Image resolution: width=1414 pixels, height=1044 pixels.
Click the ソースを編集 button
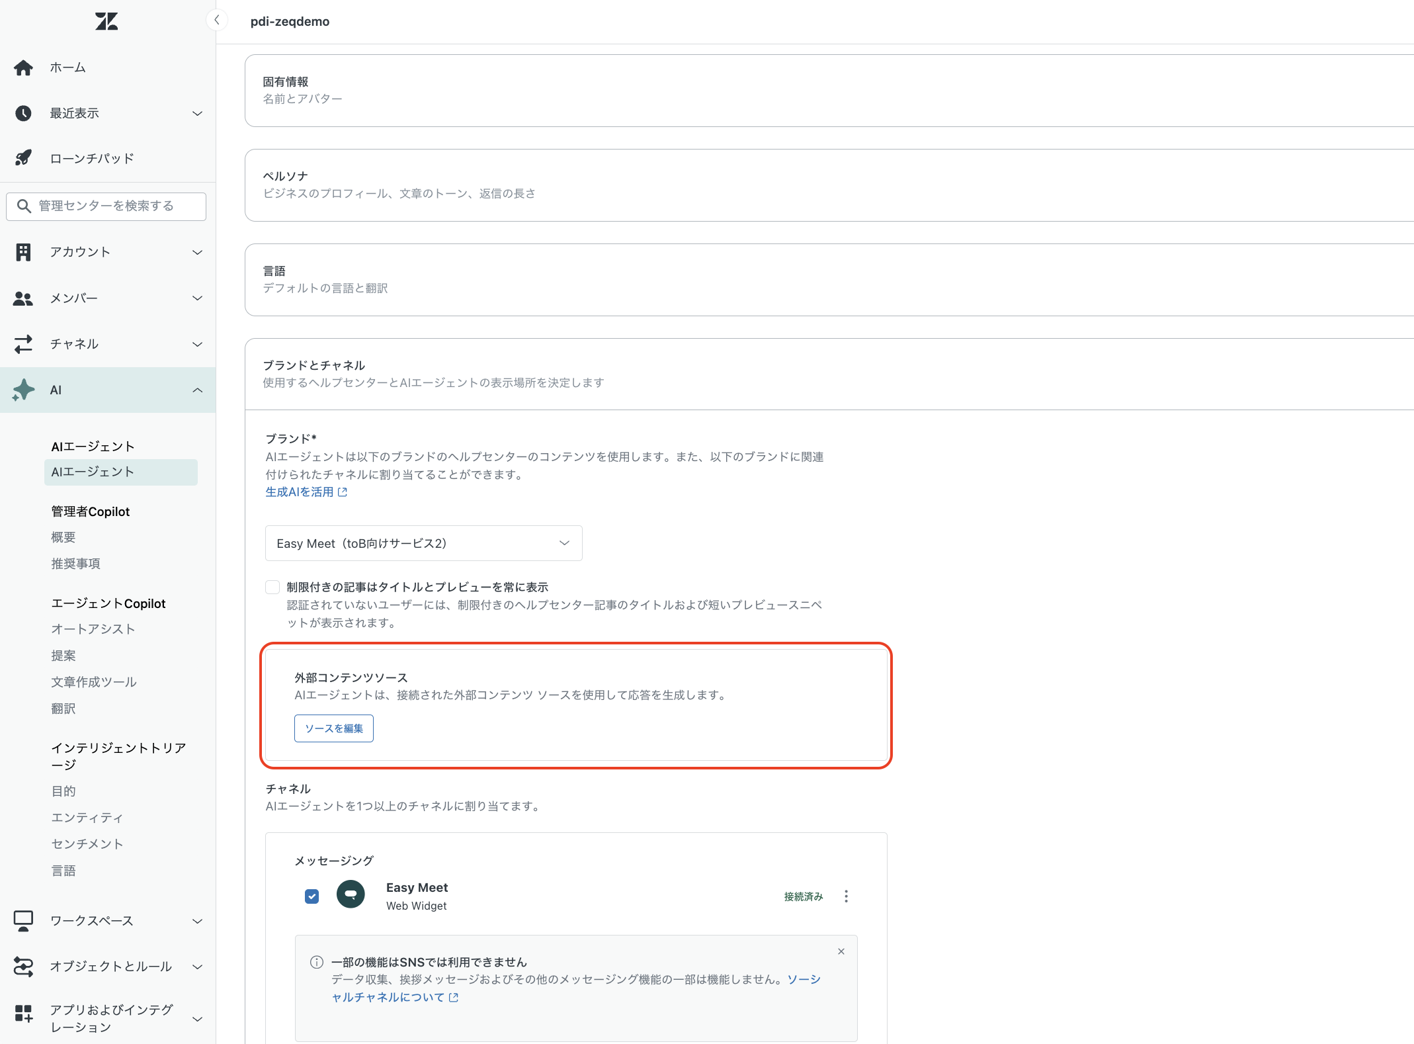(x=333, y=728)
